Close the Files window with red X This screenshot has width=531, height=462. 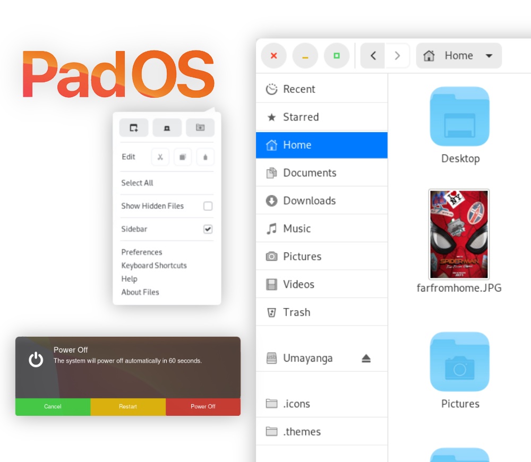click(x=273, y=56)
